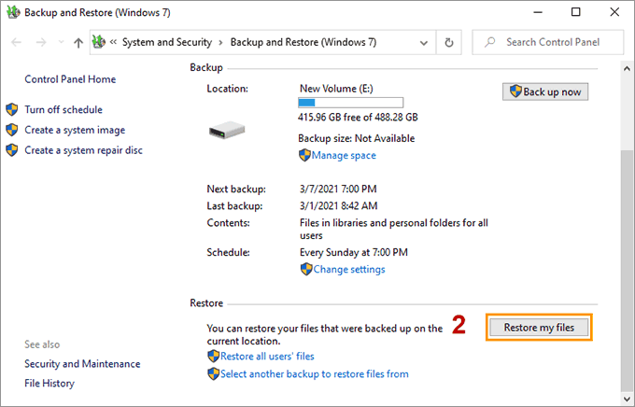Start backup with Back up now

545,91
